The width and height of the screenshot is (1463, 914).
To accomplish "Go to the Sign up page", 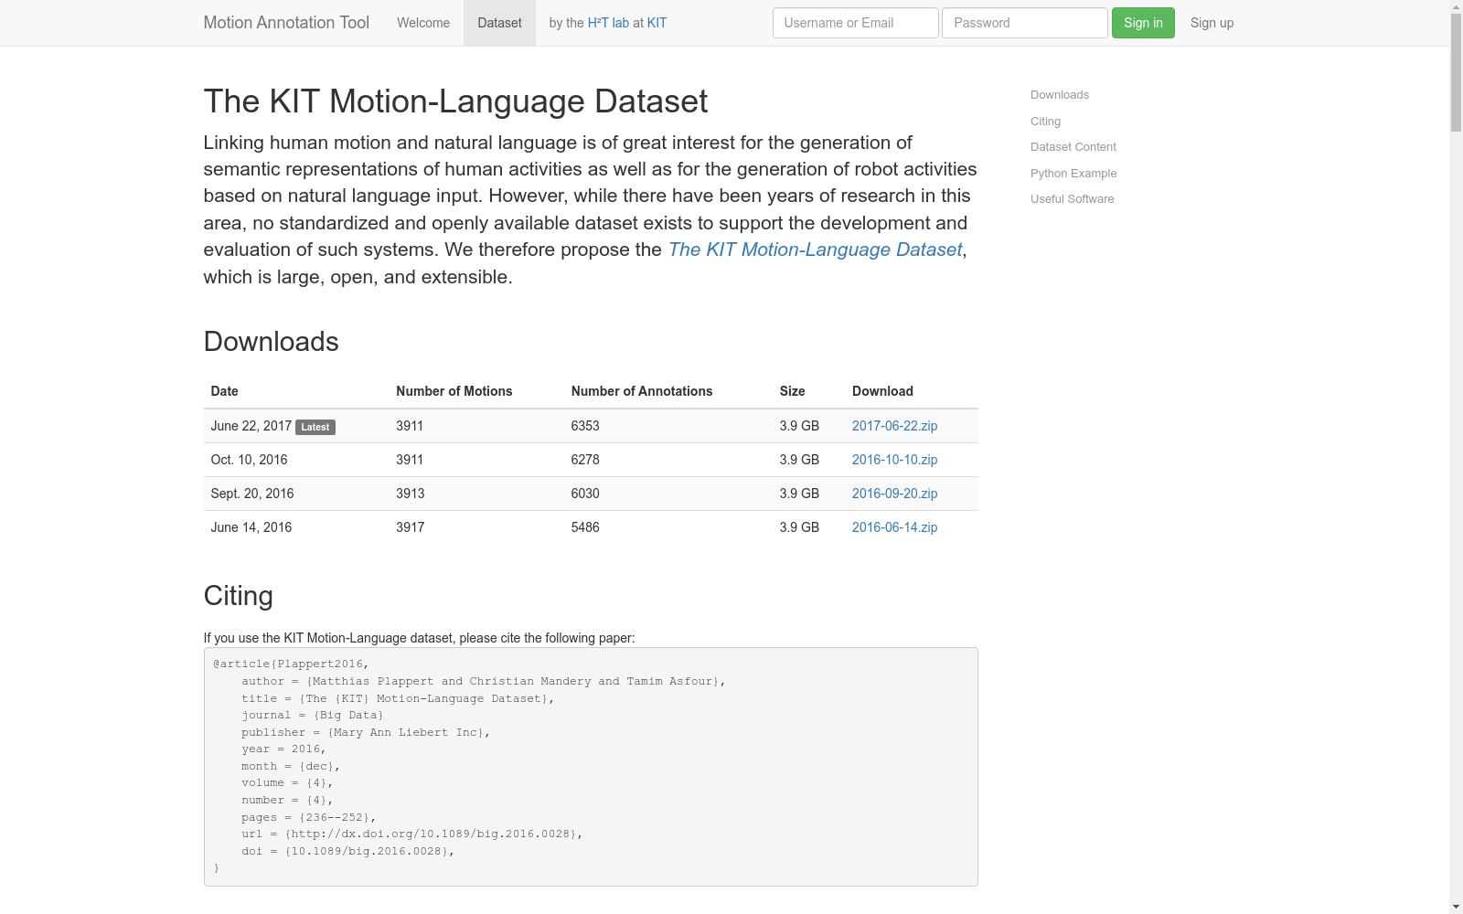I will (x=1211, y=23).
